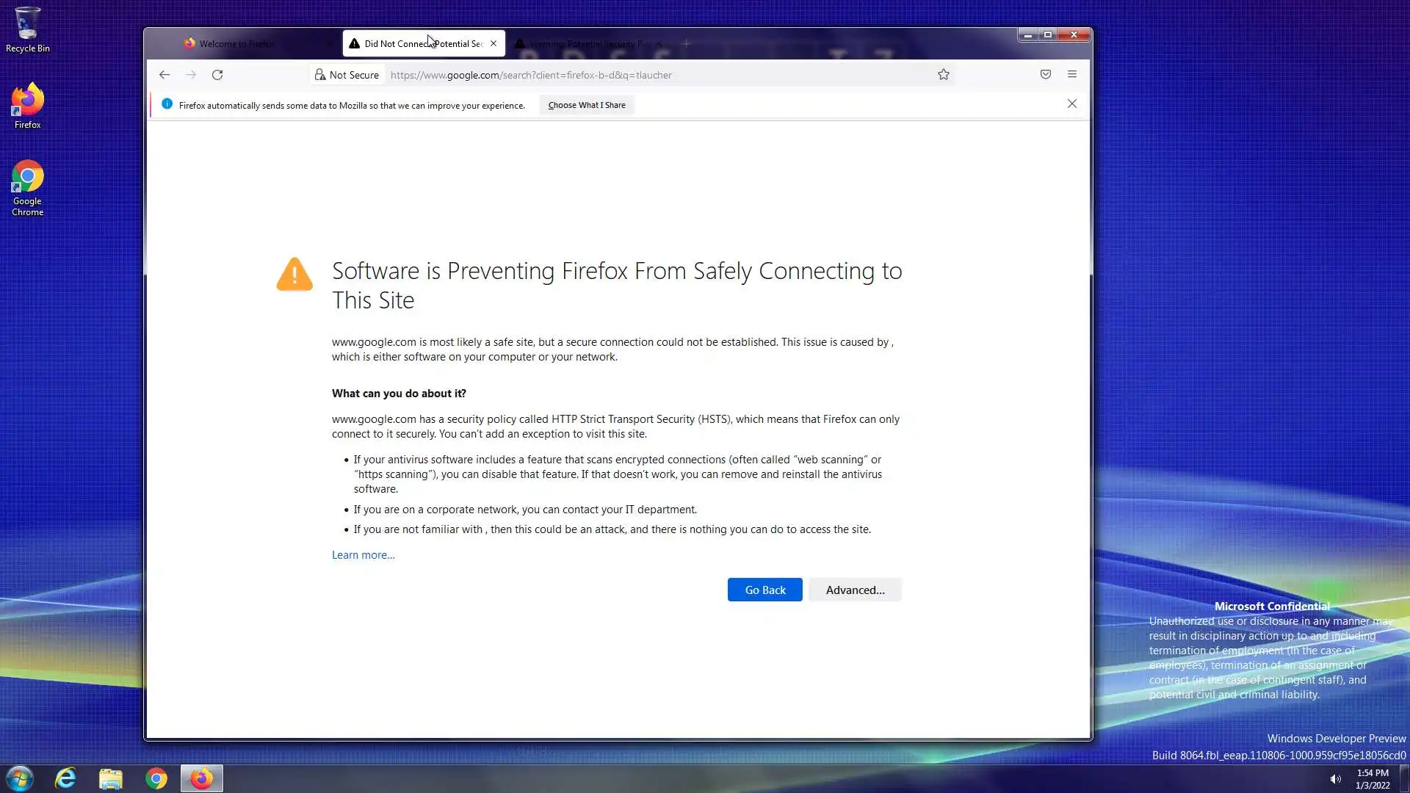Expand the Advanced... error details
Viewport: 1410px width, 793px height.
click(x=855, y=590)
